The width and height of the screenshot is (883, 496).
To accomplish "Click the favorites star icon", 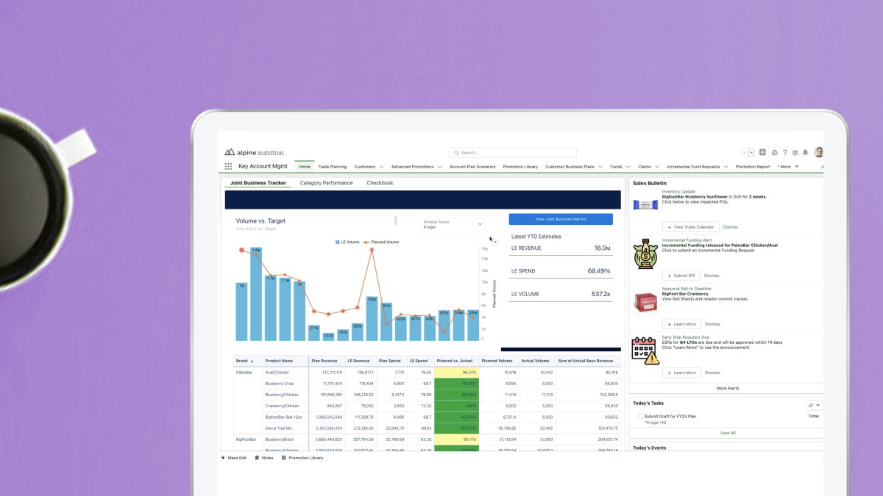I will (x=745, y=153).
